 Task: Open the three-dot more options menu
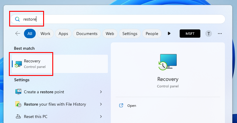point(220,34)
